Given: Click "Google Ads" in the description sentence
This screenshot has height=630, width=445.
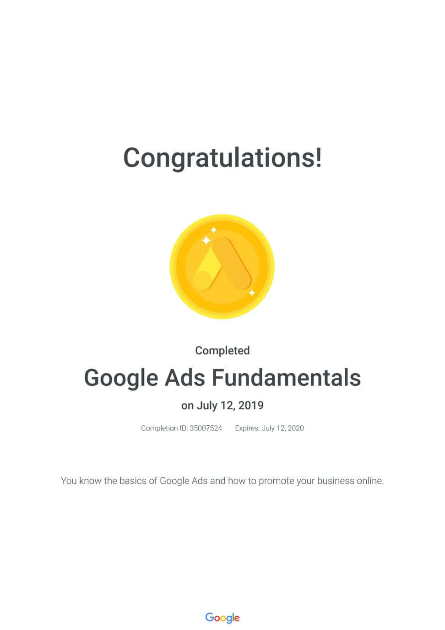Looking at the screenshot, I should coord(184,481).
